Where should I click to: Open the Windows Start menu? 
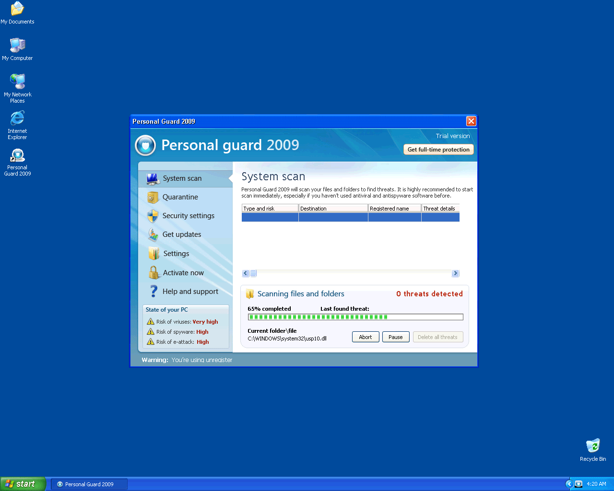point(23,484)
